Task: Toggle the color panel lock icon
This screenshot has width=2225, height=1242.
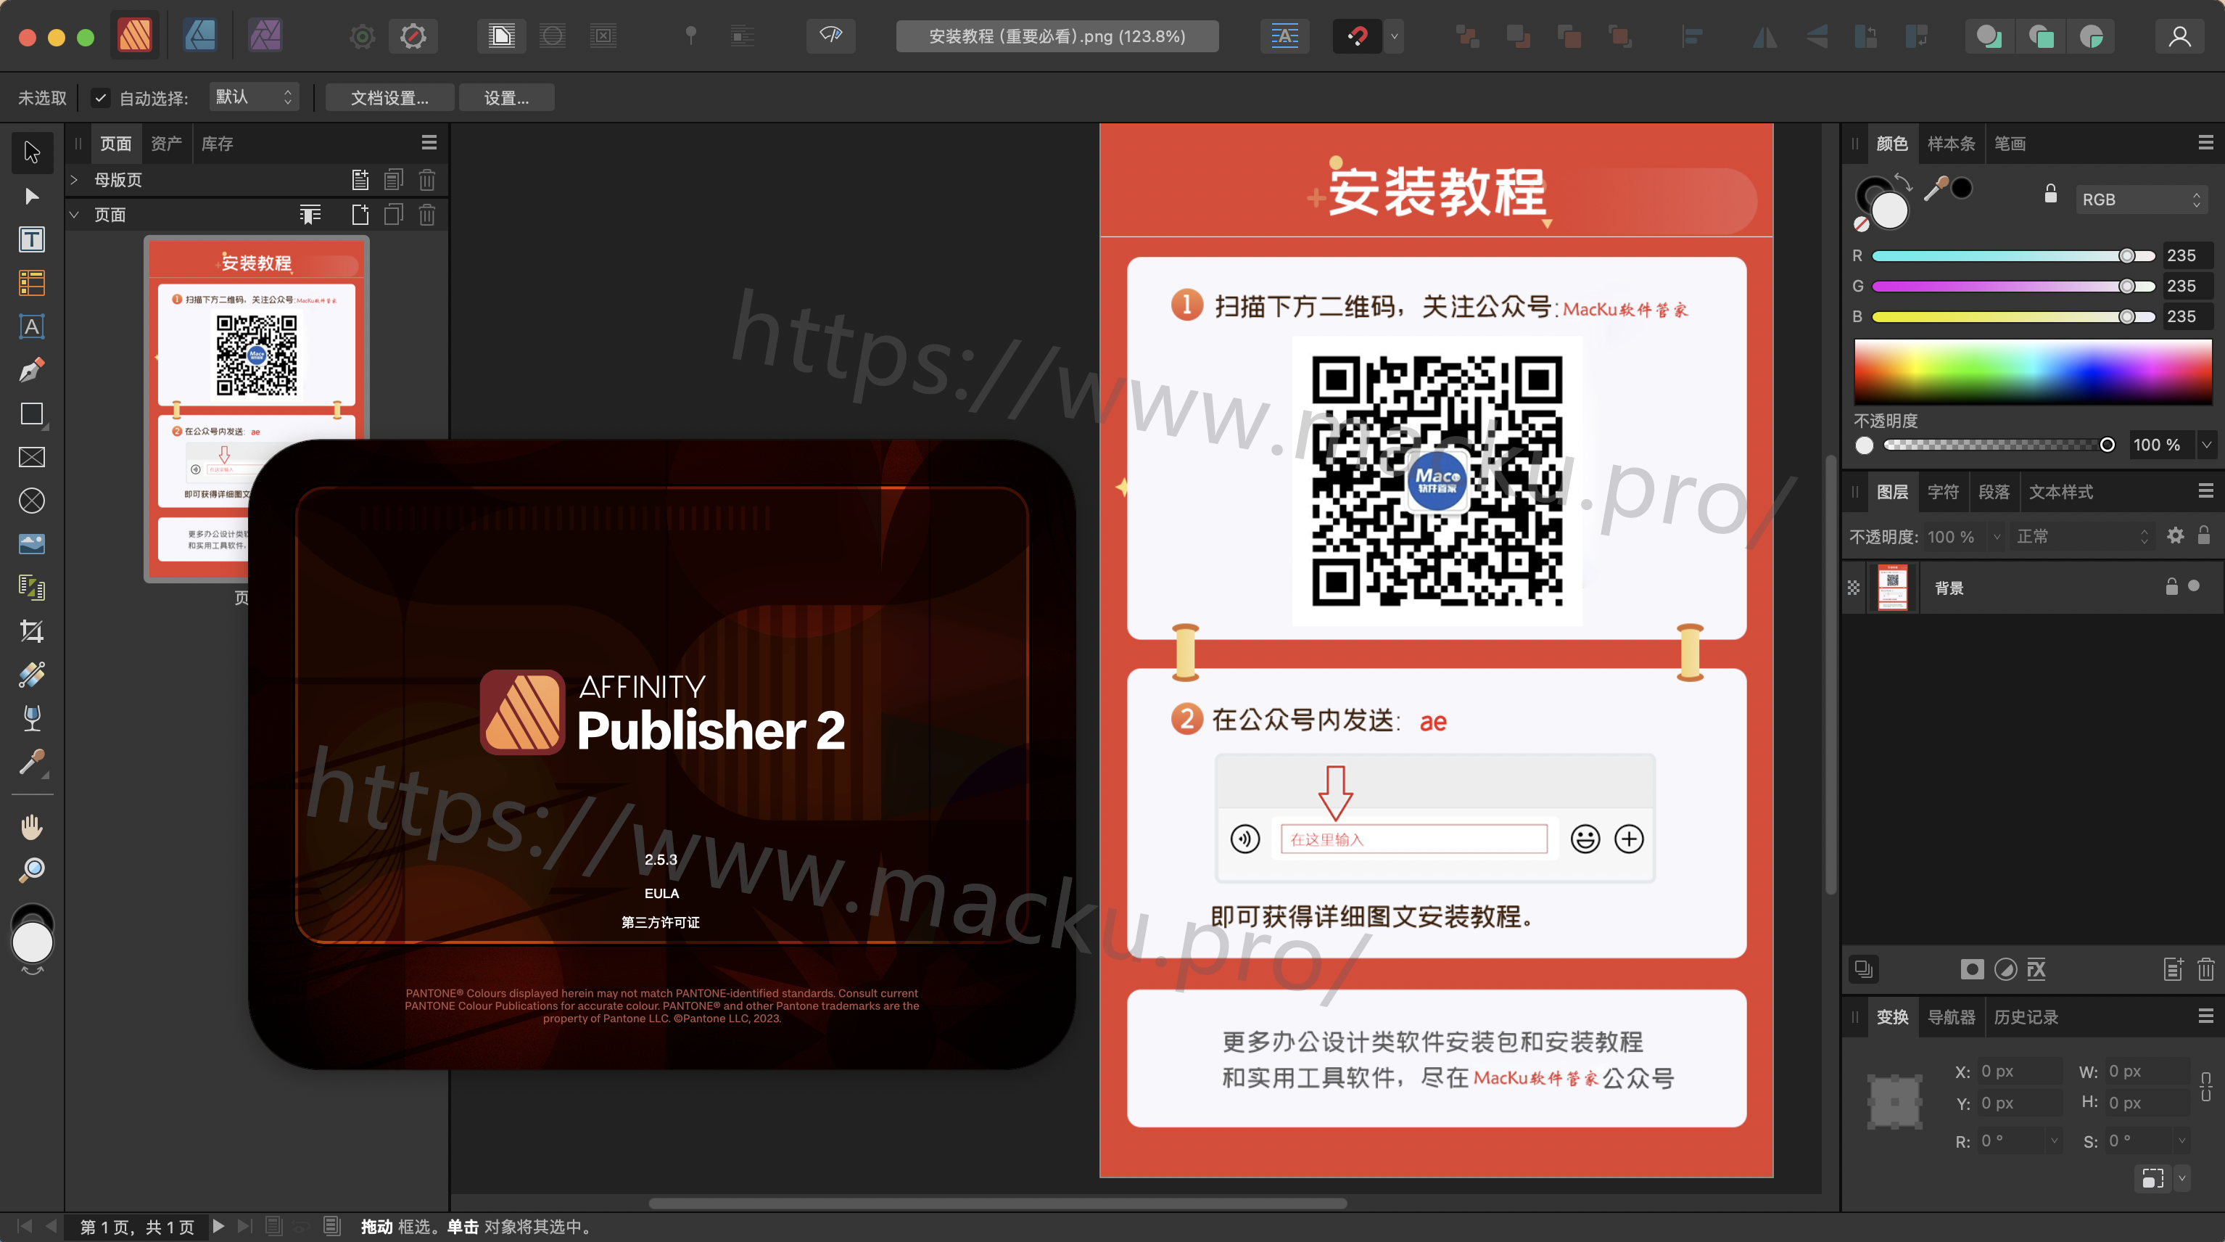Action: click(2050, 194)
